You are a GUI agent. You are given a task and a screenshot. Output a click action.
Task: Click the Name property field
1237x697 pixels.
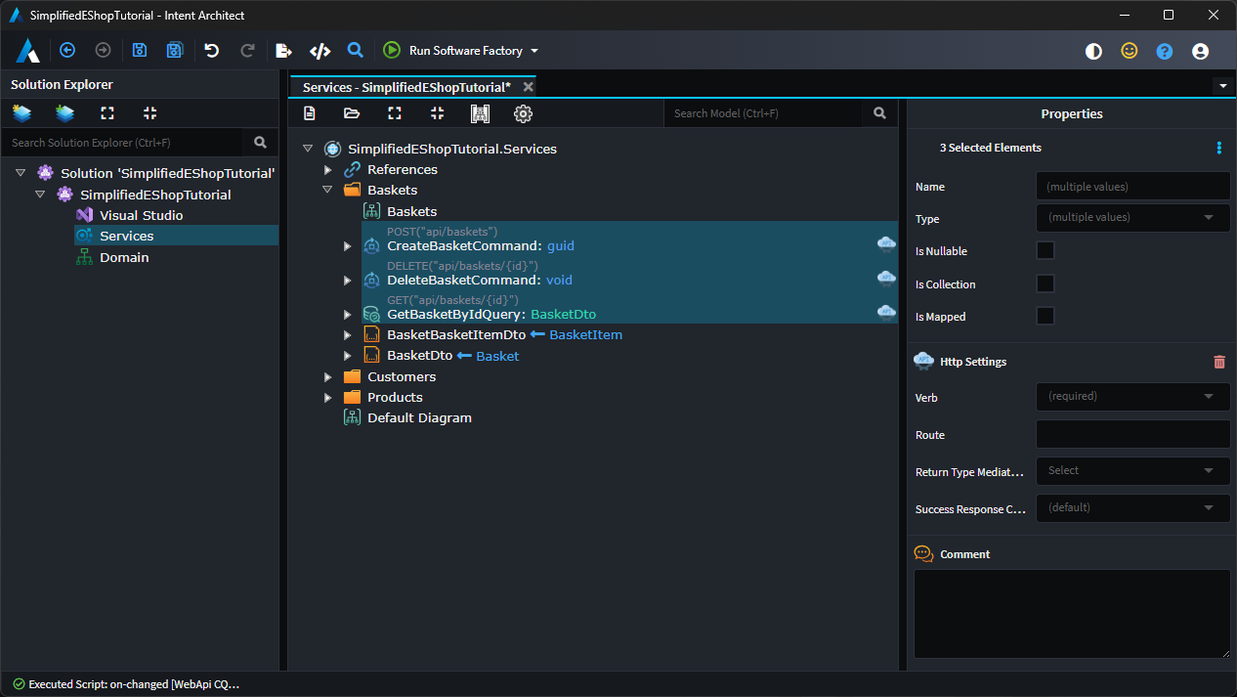click(x=1132, y=186)
